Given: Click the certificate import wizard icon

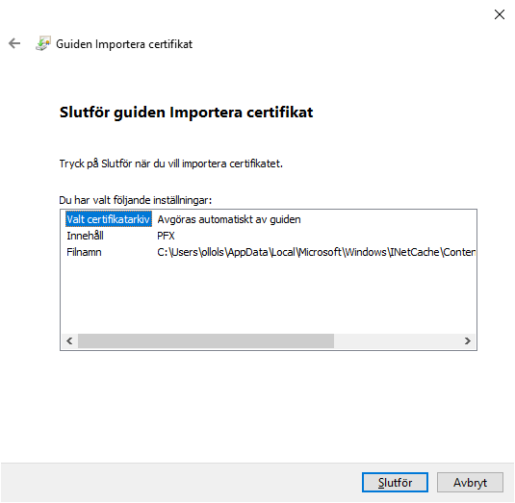Looking at the screenshot, I should [43, 43].
